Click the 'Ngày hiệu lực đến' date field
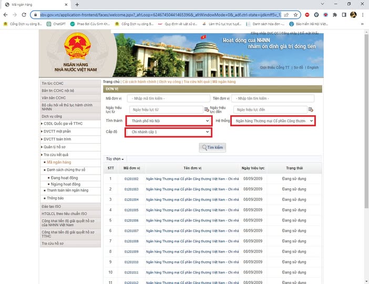 [x=270, y=109]
